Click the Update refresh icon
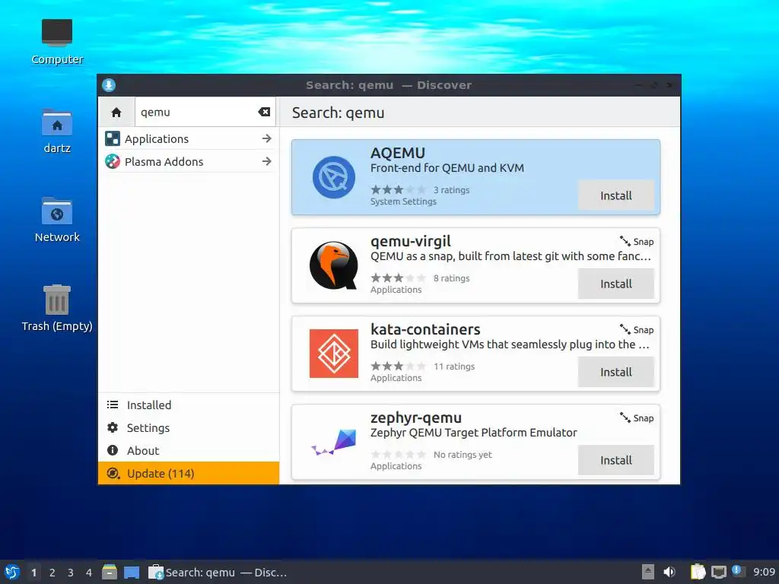Screen dimensions: 779x584 [x=113, y=473]
